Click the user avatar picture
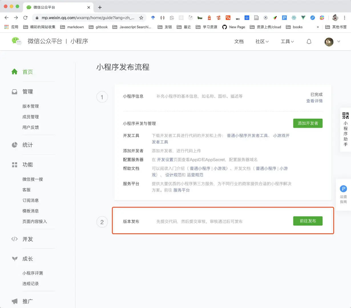Viewport: 351px width, 308px height. 329,42
